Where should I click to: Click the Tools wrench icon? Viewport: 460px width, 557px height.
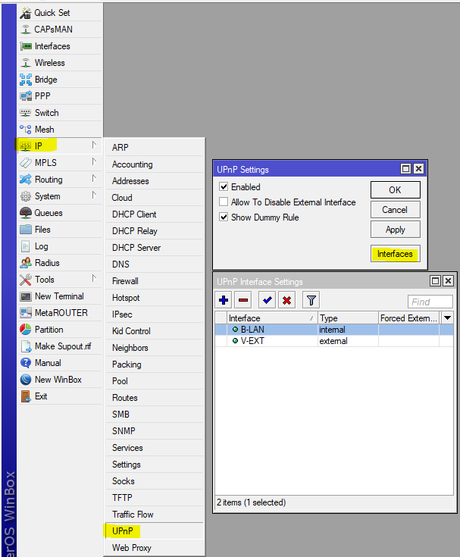click(x=26, y=280)
